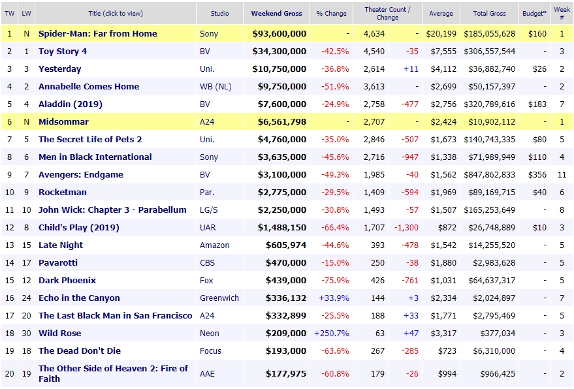Select the $20,199 average value
Image resolution: width=574 pixels, height=389 pixels.
pos(441,34)
